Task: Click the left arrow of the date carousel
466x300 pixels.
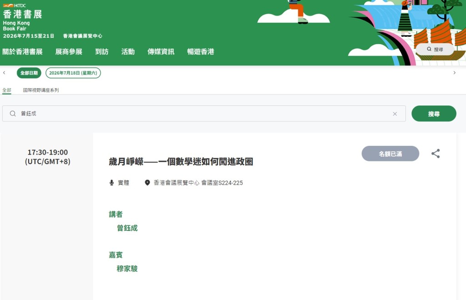Action: (x=4, y=73)
